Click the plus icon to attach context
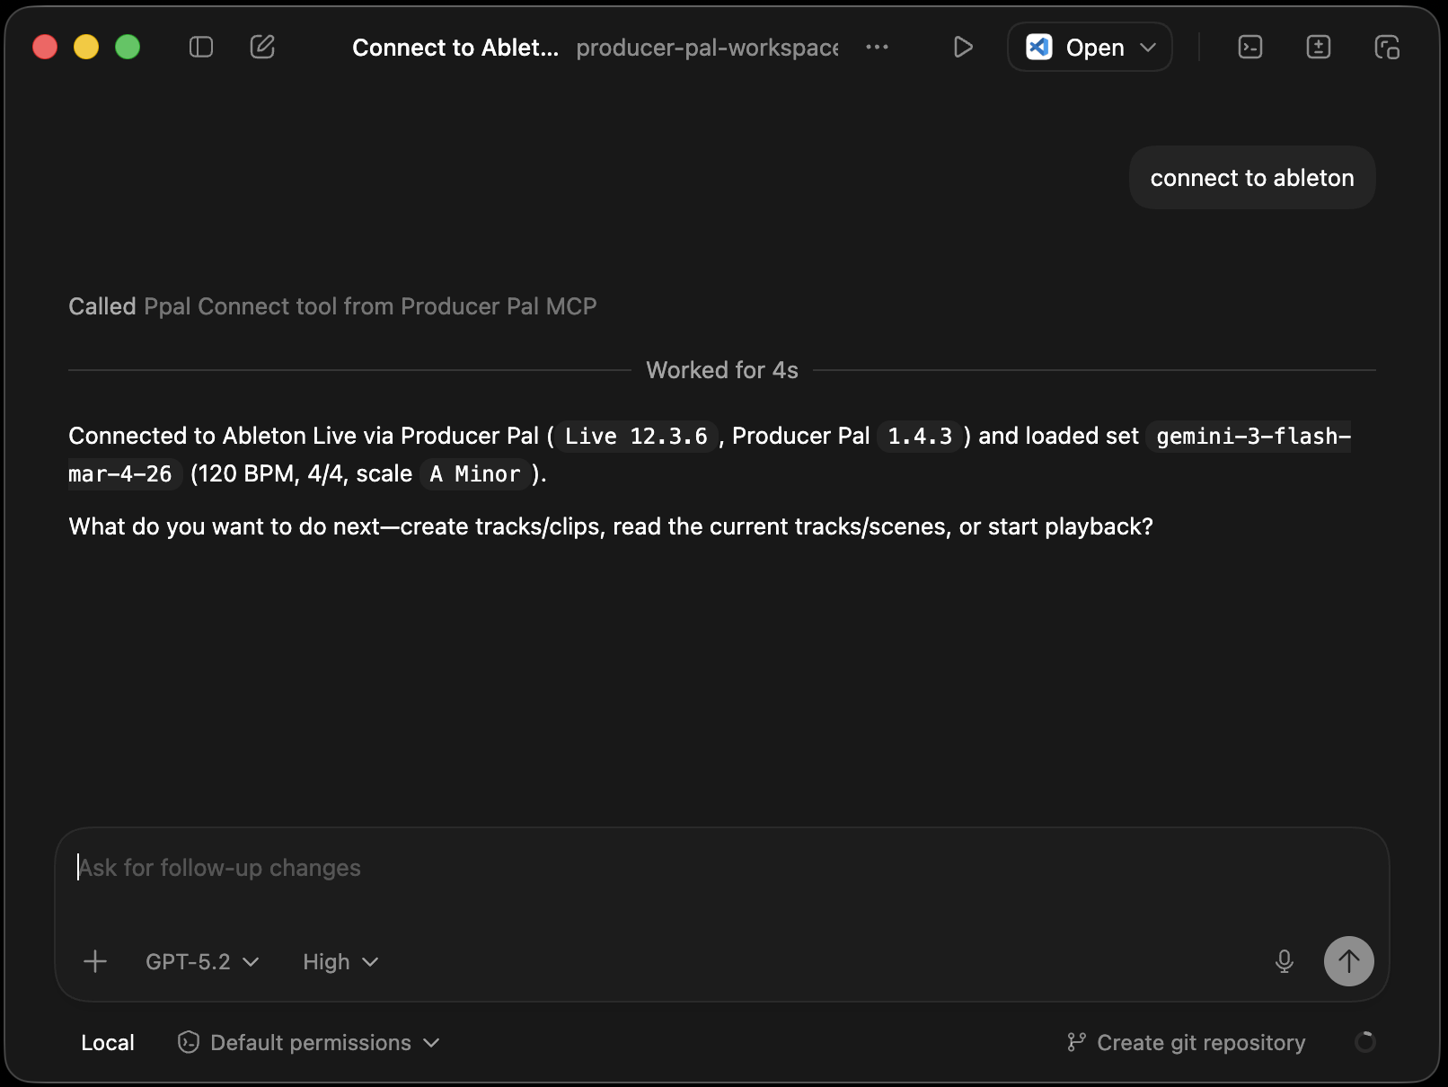This screenshot has width=1448, height=1087. tap(94, 961)
